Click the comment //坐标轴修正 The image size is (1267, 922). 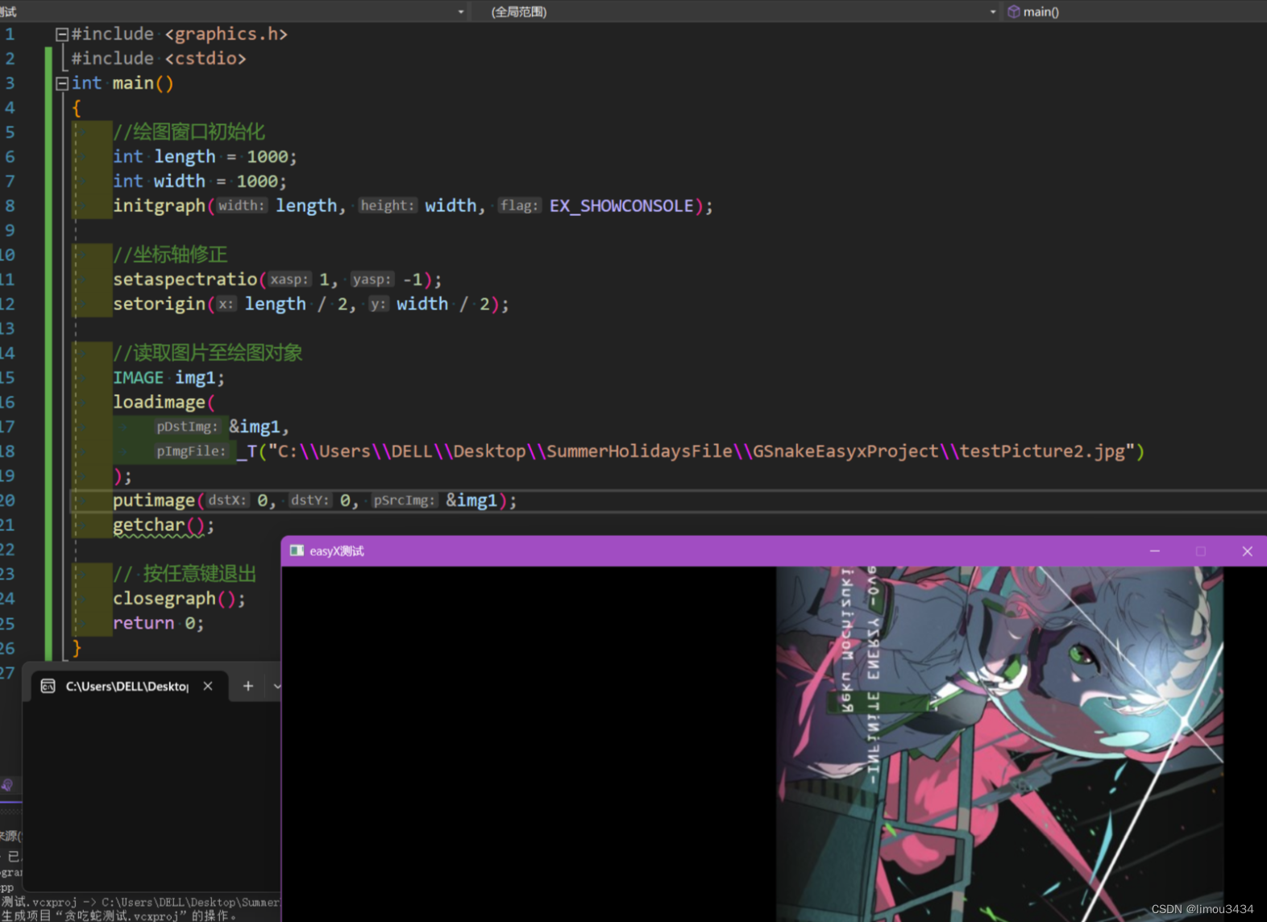(x=170, y=255)
